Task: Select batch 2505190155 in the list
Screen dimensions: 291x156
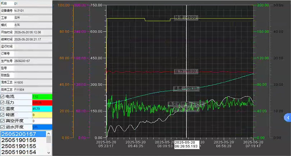Action: point(20,146)
